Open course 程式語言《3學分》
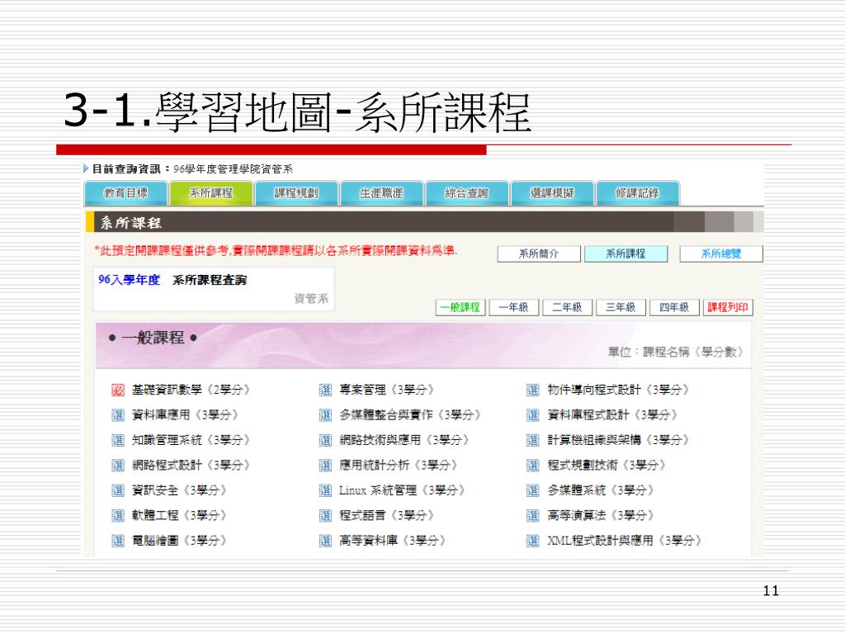The image size is (845, 634). pyautogui.click(x=387, y=516)
